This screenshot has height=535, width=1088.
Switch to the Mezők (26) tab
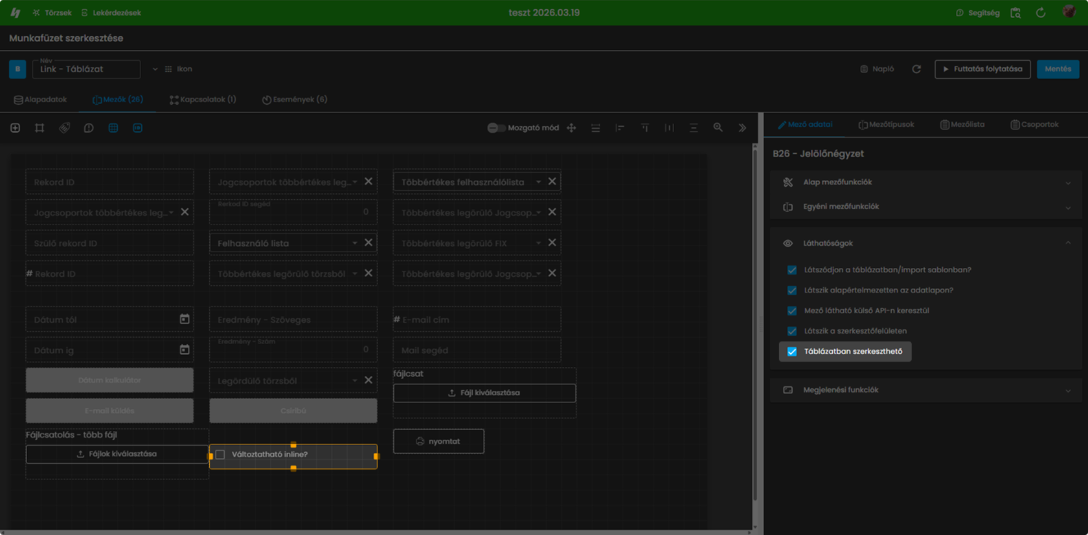point(118,100)
